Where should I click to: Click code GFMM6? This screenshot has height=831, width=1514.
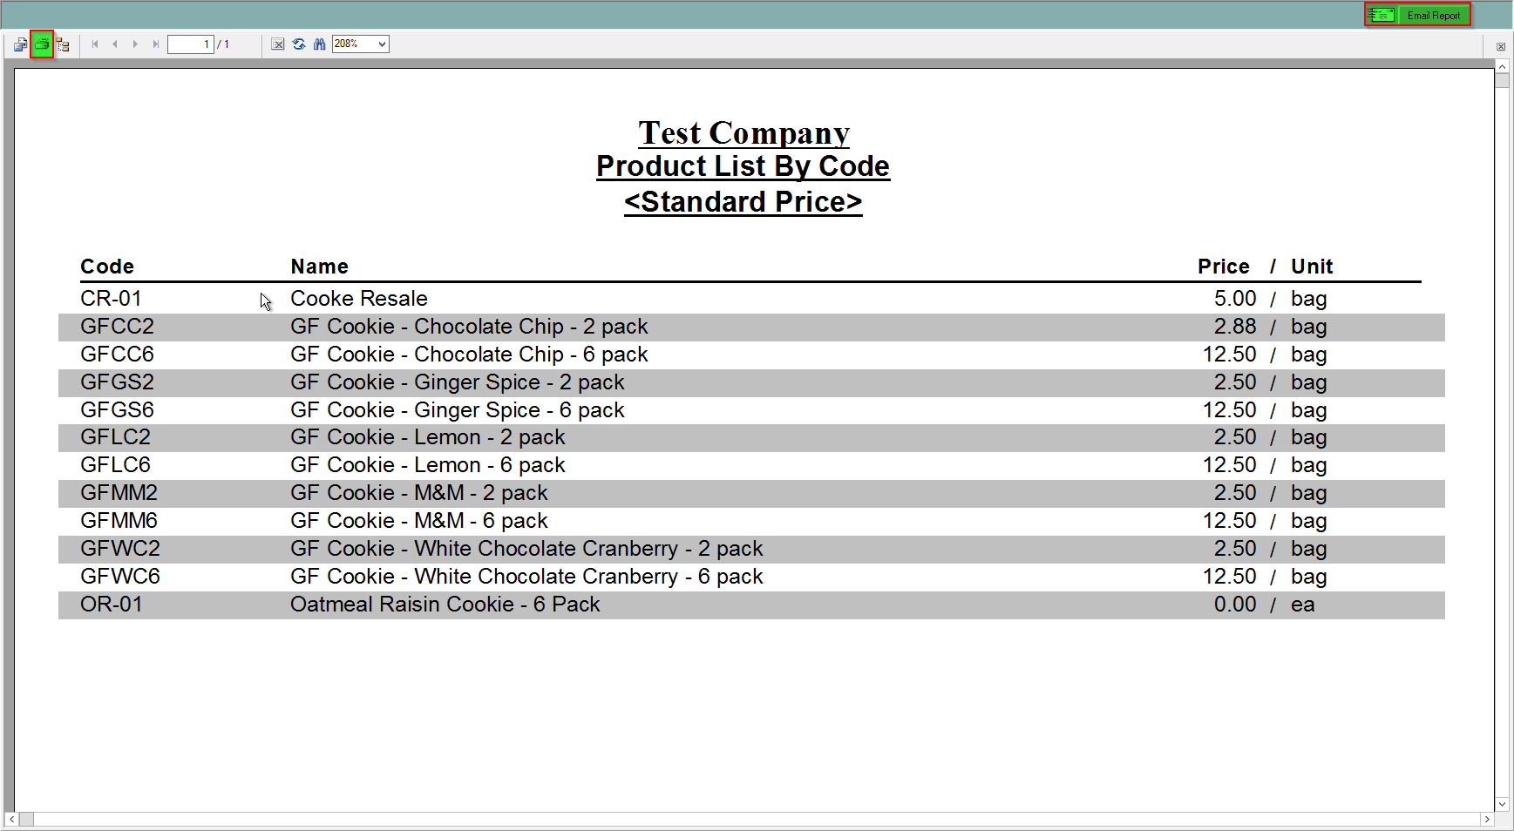pos(119,521)
